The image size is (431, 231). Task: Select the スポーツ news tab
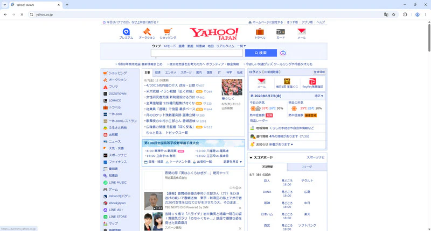point(186,73)
